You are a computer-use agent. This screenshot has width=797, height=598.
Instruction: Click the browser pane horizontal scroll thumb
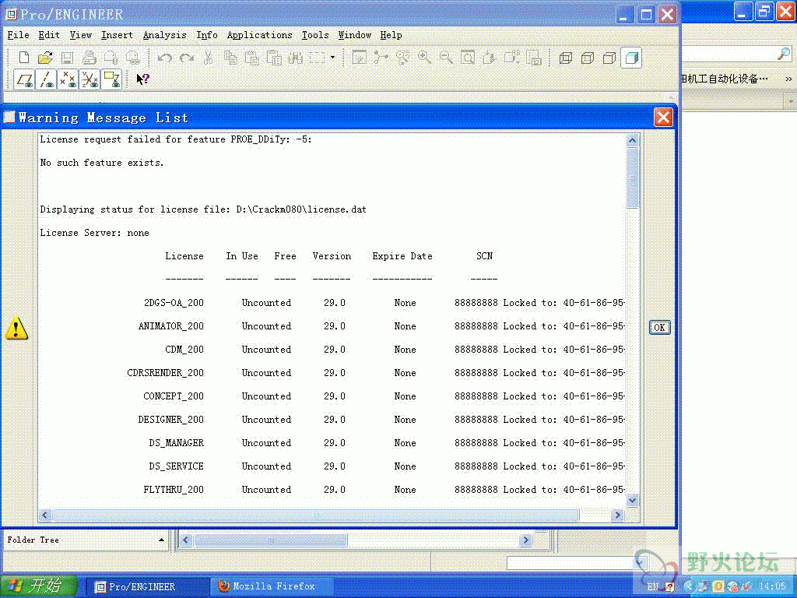pos(271,540)
